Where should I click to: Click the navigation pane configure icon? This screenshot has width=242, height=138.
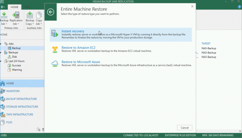pyautogui.click(x=38, y=129)
